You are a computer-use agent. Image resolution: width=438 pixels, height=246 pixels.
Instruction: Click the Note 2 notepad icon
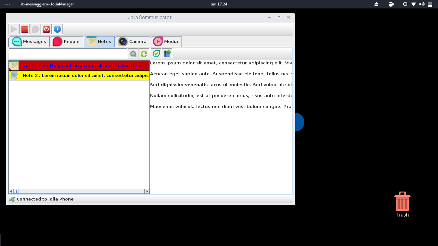coord(14,75)
